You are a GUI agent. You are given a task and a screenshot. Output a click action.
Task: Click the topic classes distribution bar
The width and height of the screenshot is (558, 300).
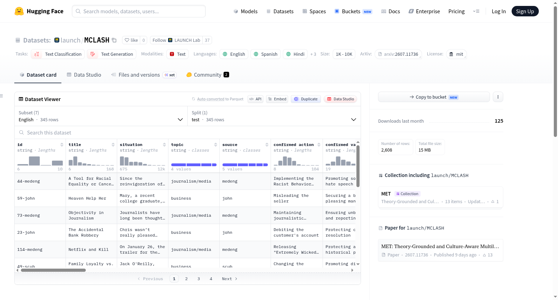click(194, 164)
